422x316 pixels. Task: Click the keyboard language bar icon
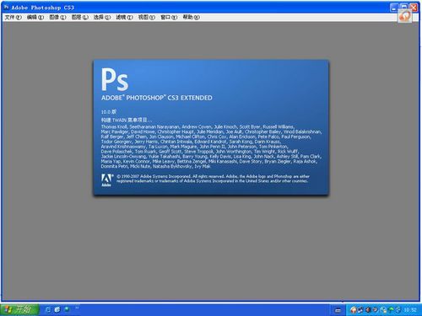338,310
